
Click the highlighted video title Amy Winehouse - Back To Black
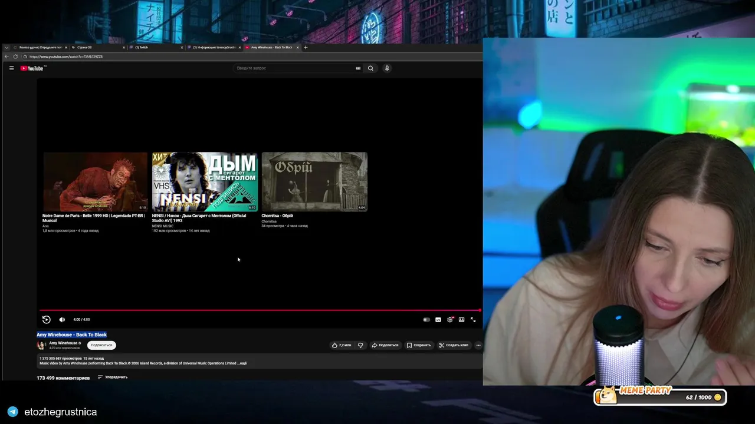tap(72, 334)
